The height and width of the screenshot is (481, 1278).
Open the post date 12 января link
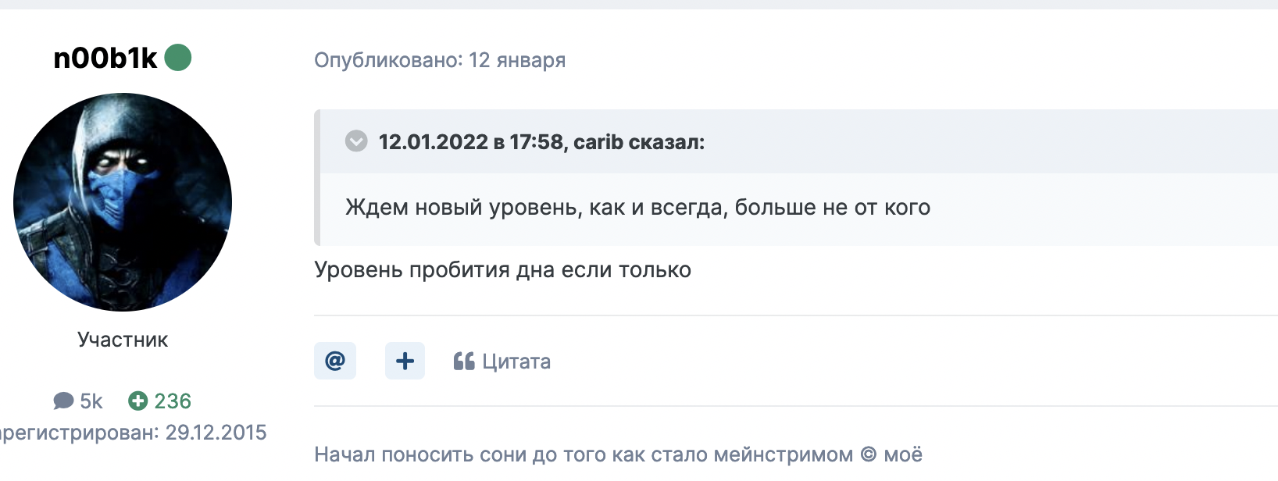[517, 60]
